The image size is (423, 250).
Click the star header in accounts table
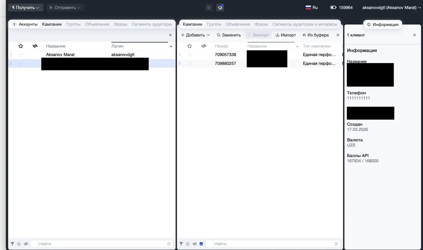[21, 46]
